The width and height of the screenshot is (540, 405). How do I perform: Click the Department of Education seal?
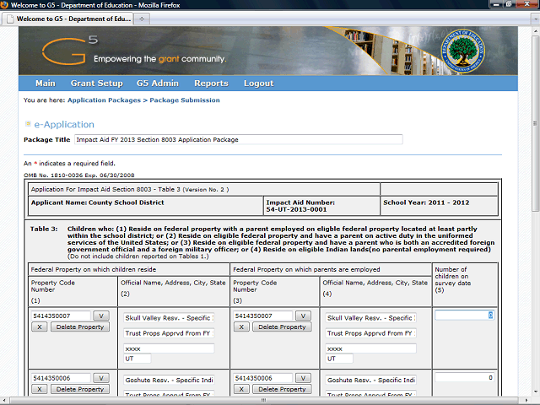point(461,50)
